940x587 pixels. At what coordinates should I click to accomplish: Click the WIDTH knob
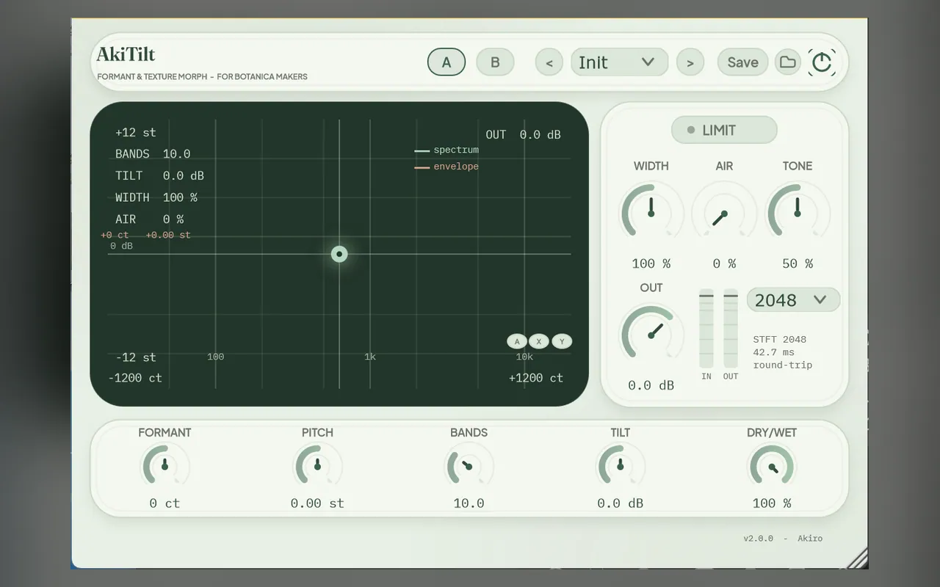point(651,213)
